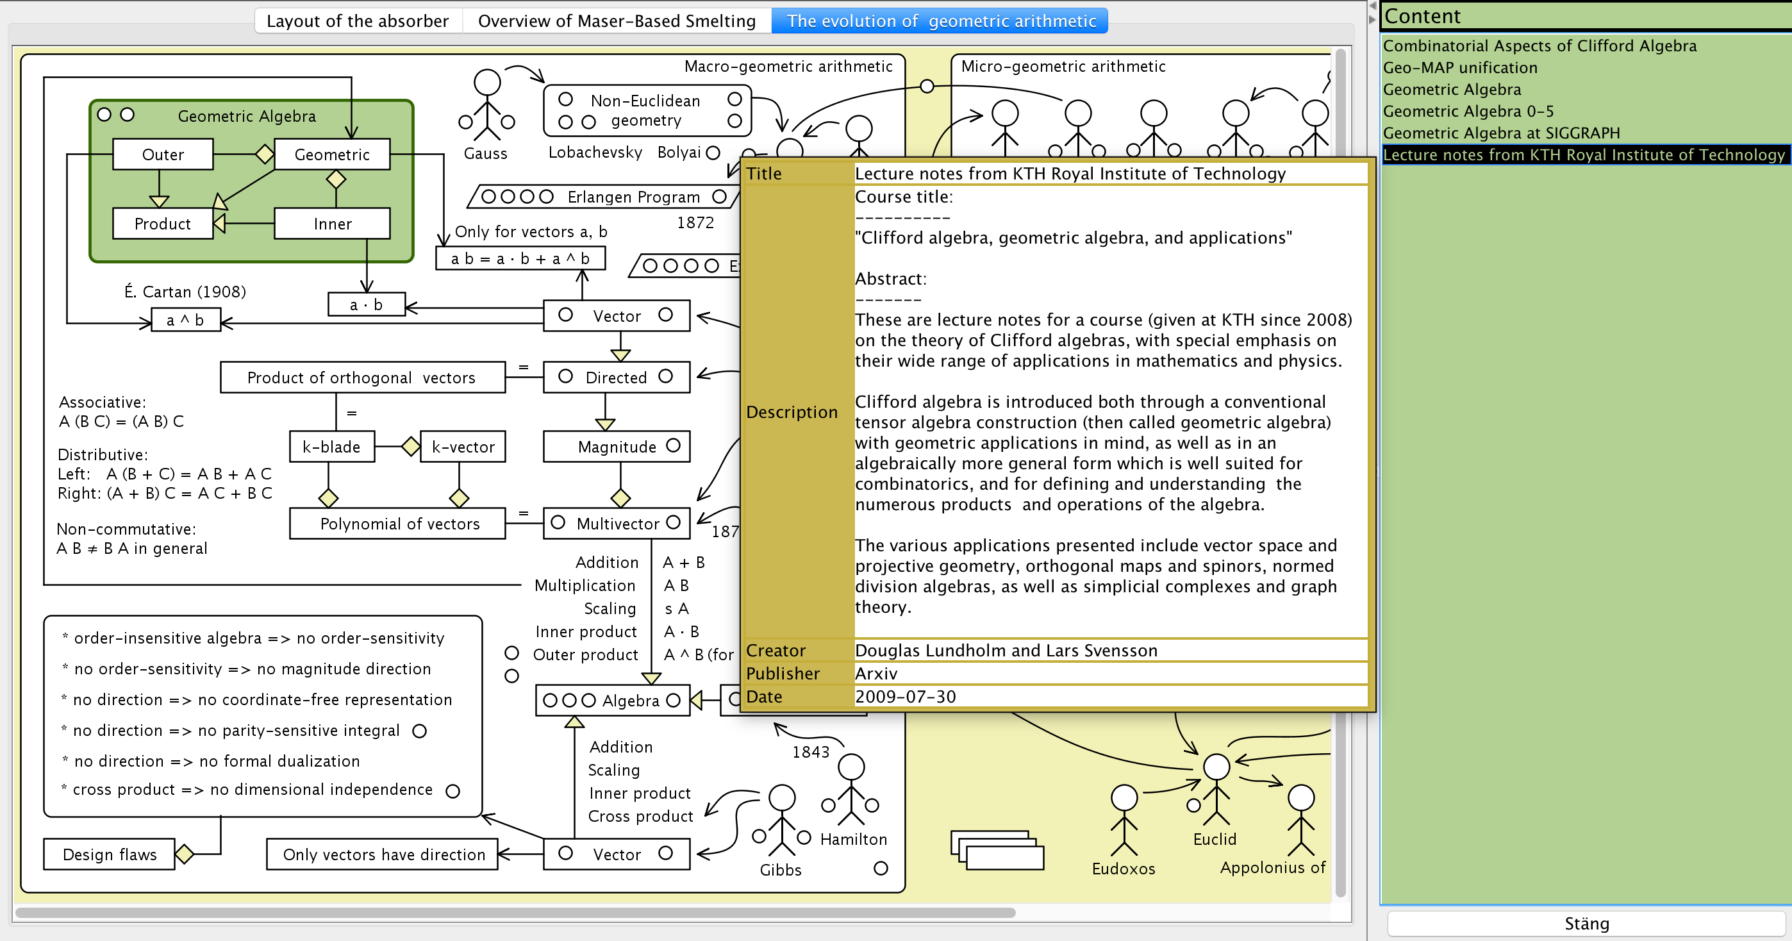
Task: Click the Polynomial of vectors box
Action: (399, 524)
